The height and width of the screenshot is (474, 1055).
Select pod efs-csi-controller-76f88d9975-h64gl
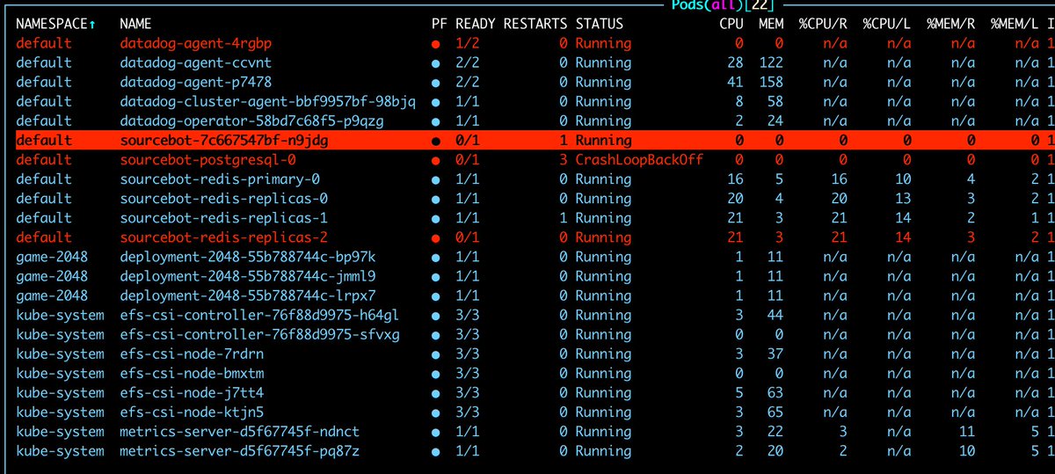click(260, 315)
